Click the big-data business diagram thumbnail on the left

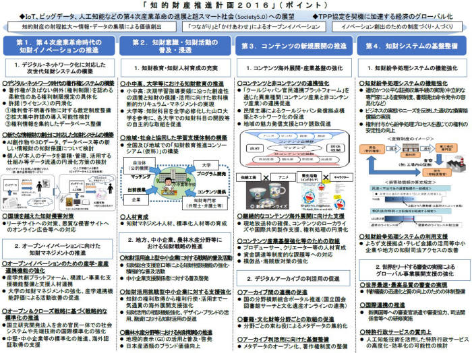pyautogui.click(x=28, y=193)
